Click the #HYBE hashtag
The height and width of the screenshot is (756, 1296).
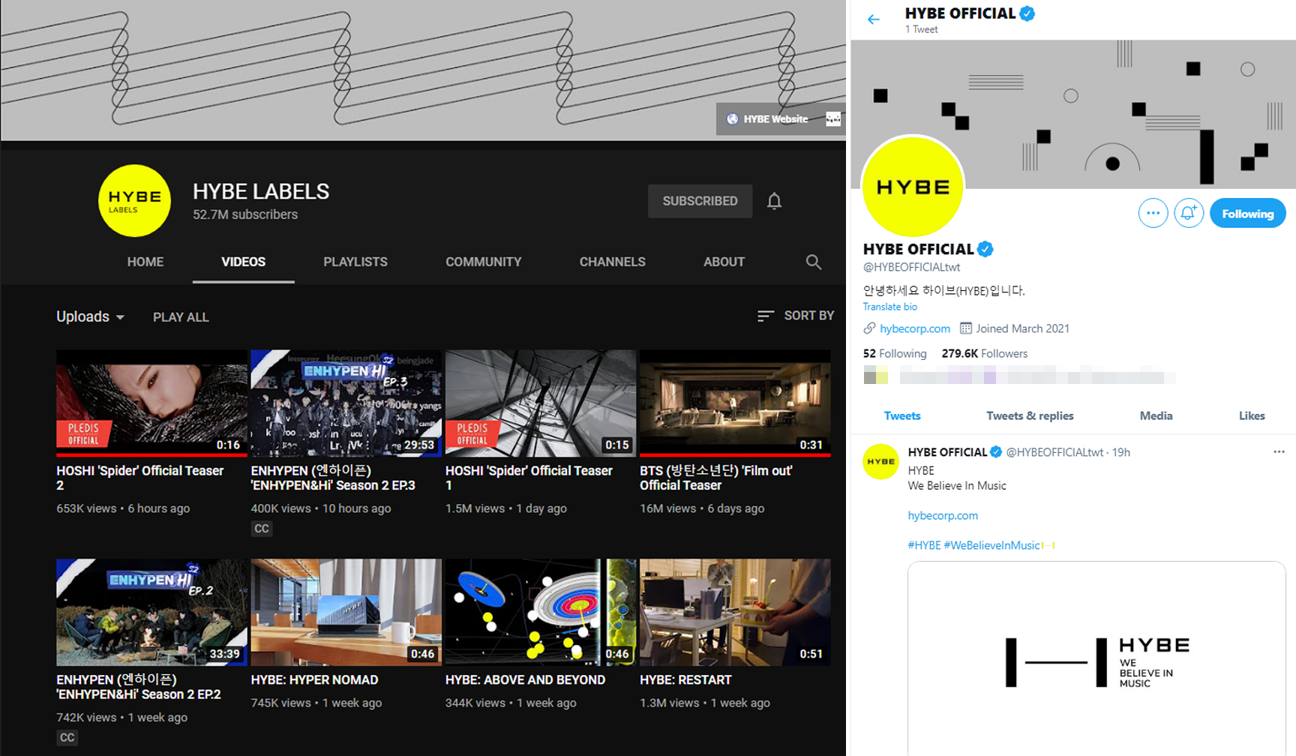924,545
